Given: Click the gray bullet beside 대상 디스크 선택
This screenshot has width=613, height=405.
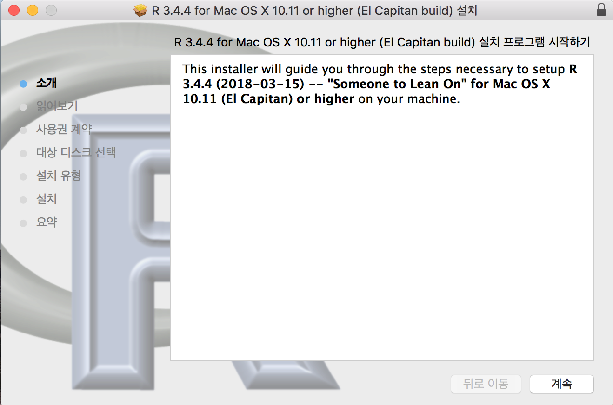Looking at the screenshot, I should (23, 154).
